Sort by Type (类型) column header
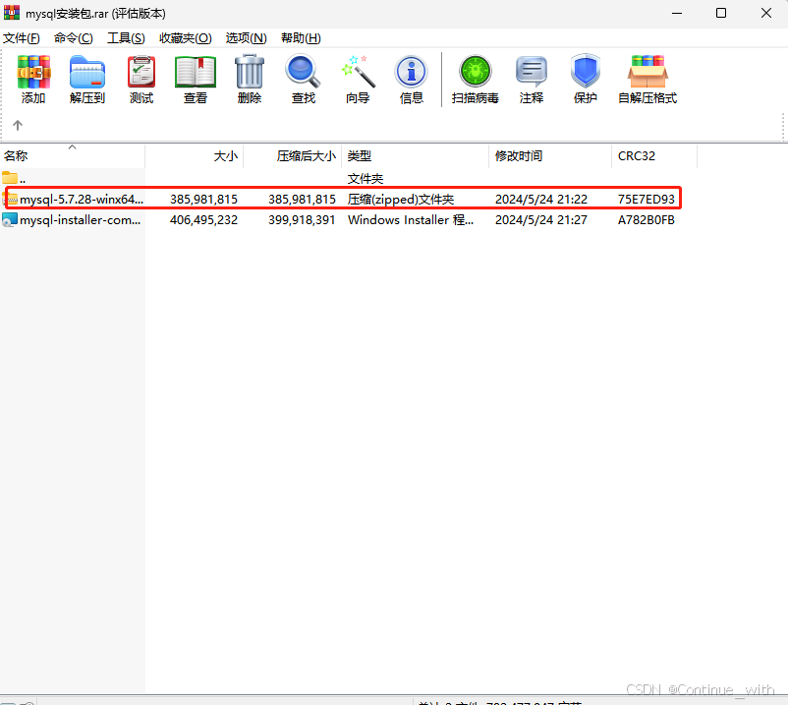Screen dimensions: 788x705 pos(415,156)
